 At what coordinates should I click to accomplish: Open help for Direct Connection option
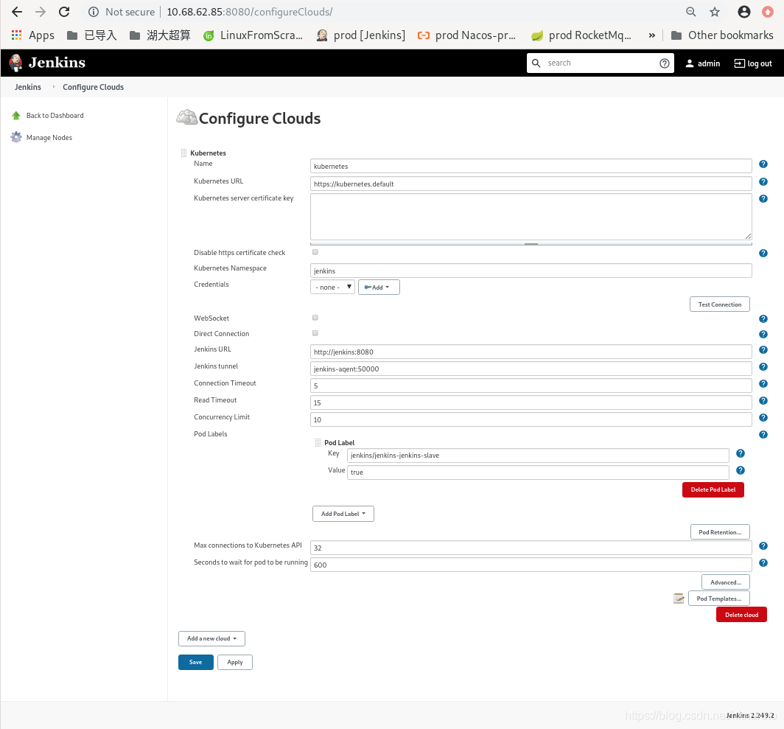(x=763, y=334)
